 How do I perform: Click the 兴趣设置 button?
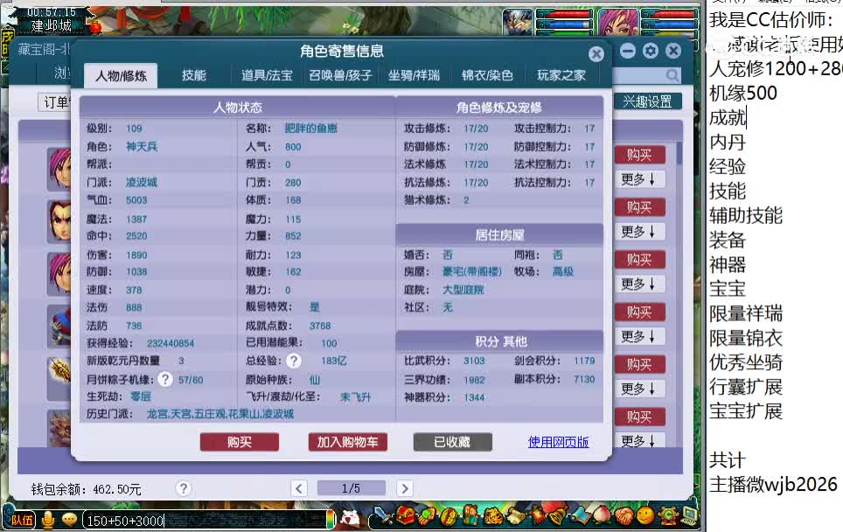(x=647, y=101)
